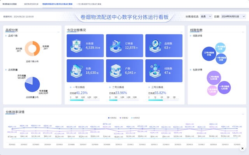Viewport: 249px width, 155px height.
Task: Click the 二号分拣线 22条 bubble
Action: 221,48
